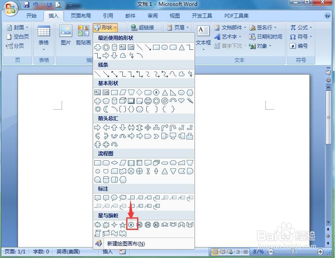
Task: Switch to the Home (开始) tab
Action: pyautogui.click(x=31, y=16)
